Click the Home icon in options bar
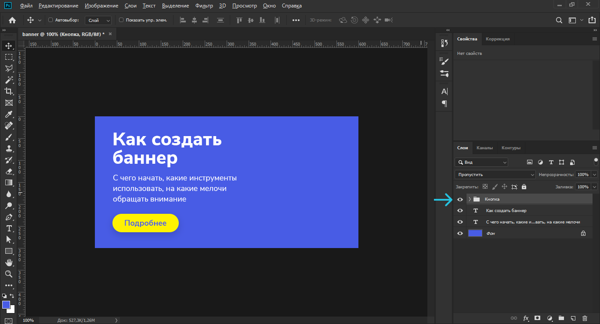 point(12,20)
